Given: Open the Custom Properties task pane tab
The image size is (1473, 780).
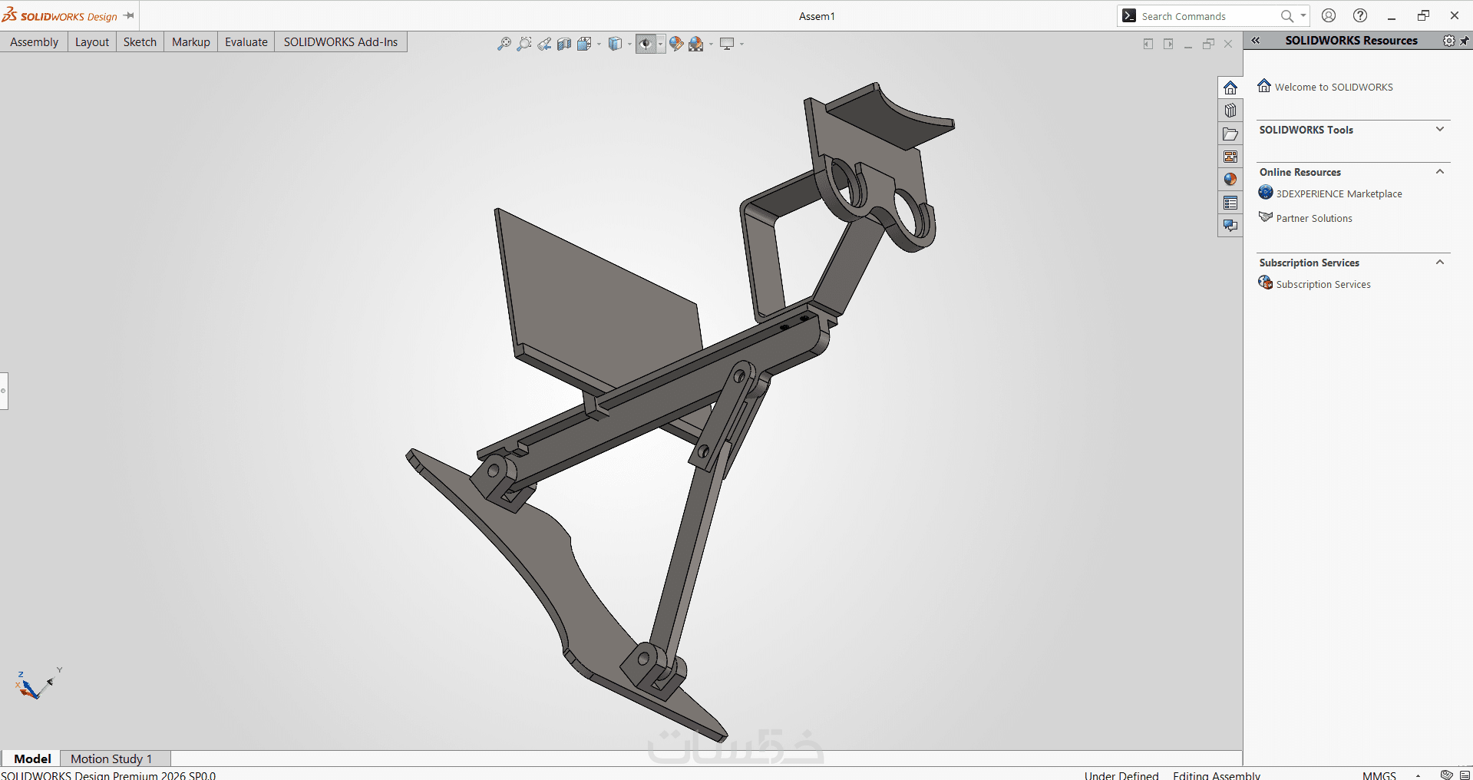Looking at the screenshot, I should 1230,203.
